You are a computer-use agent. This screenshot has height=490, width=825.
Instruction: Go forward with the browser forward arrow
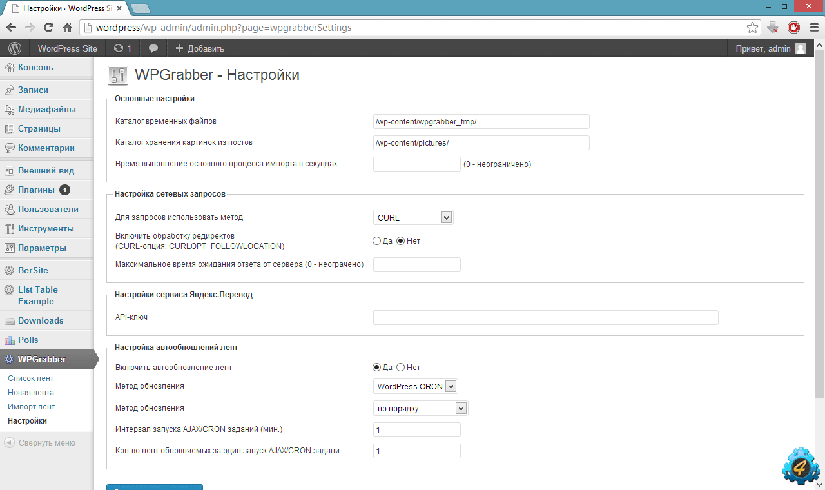30,28
